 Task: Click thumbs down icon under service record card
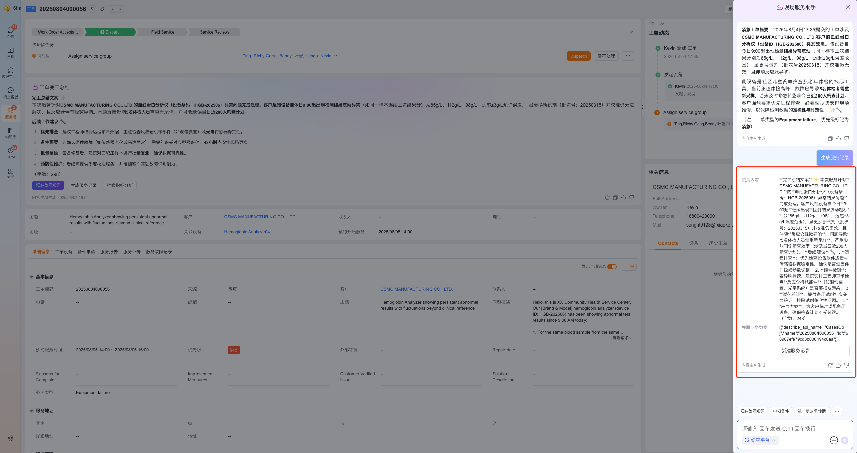(x=846, y=365)
